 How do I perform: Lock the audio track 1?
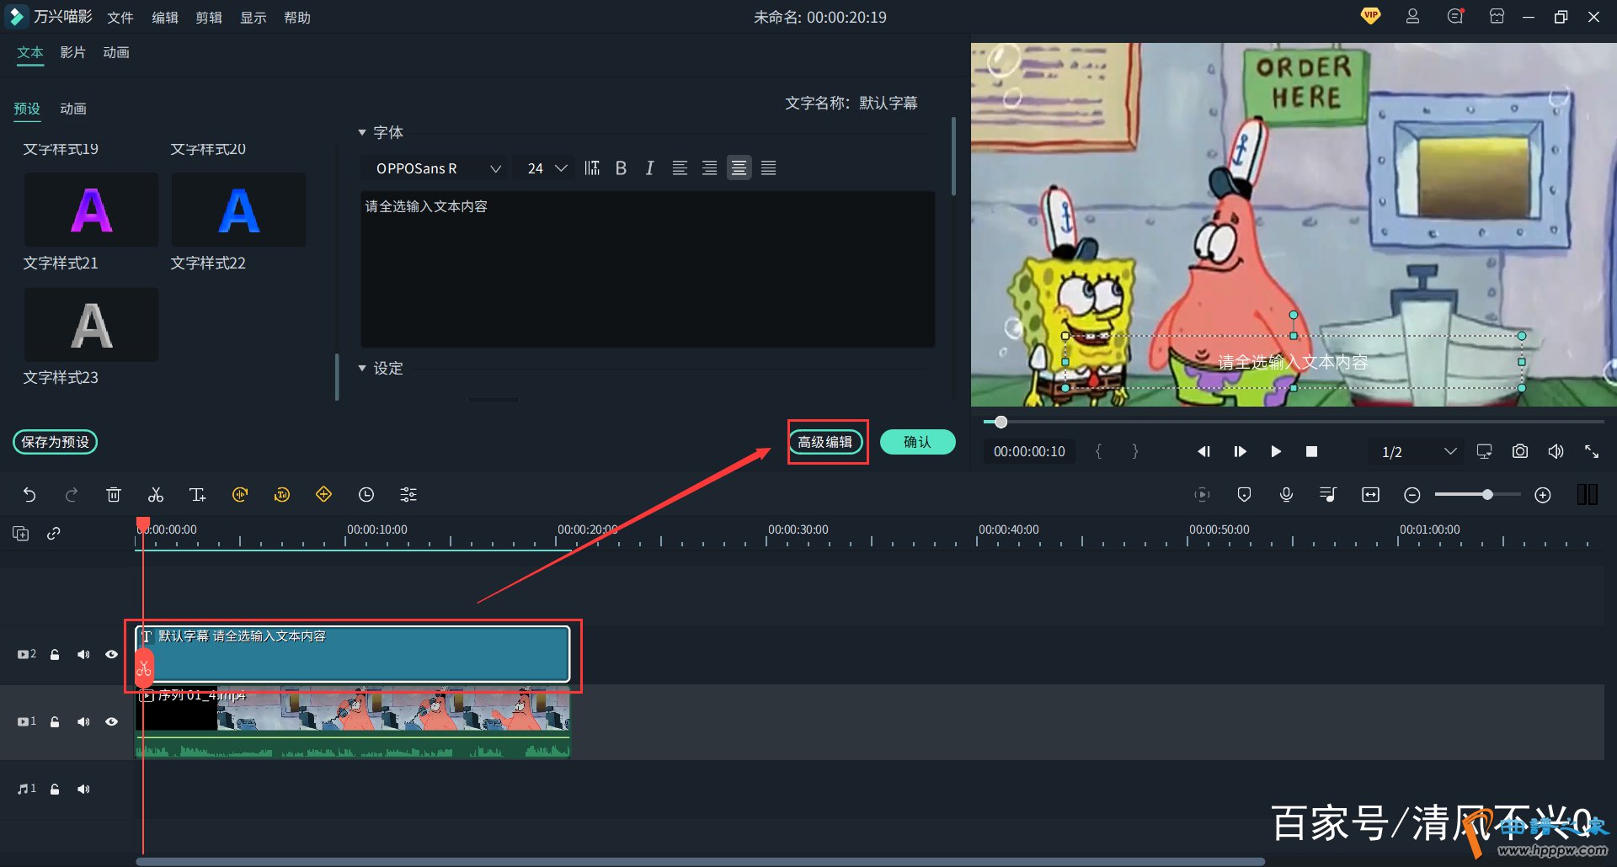pos(55,789)
